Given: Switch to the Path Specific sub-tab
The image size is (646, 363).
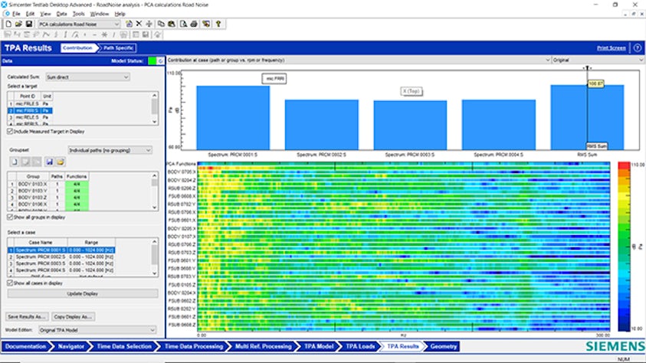Looking at the screenshot, I should [x=118, y=48].
